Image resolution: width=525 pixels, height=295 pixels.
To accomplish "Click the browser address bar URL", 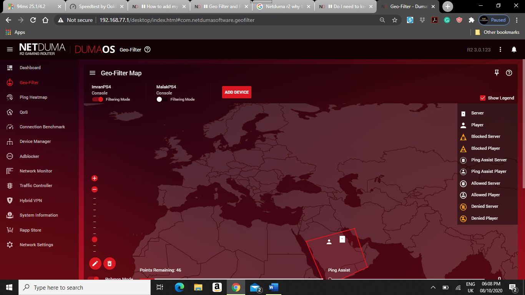I will click(x=177, y=20).
